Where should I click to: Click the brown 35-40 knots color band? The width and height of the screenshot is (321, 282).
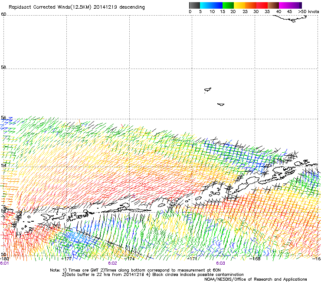pyautogui.click(x=273, y=5)
